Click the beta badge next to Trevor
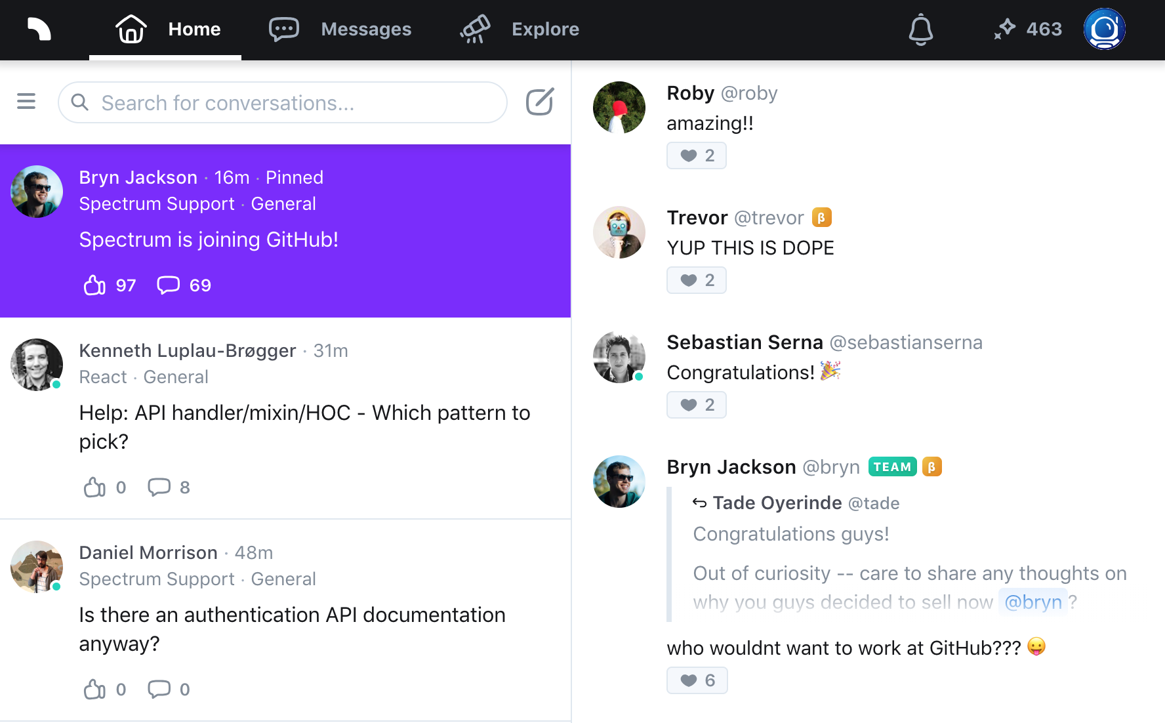Viewport: 1165px width, 723px height. pyautogui.click(x=822, y=217)
